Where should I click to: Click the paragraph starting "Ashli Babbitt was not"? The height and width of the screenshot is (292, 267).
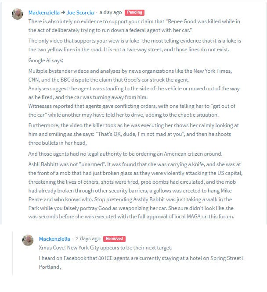pos(135,191)
